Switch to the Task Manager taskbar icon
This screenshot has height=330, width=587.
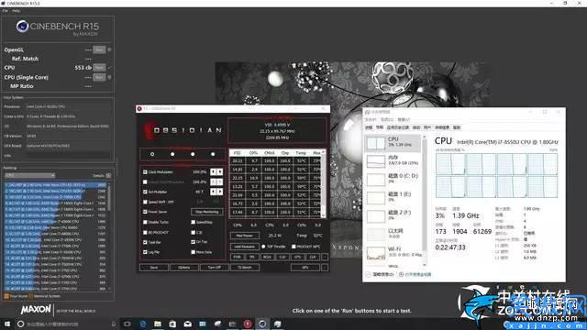277,324
